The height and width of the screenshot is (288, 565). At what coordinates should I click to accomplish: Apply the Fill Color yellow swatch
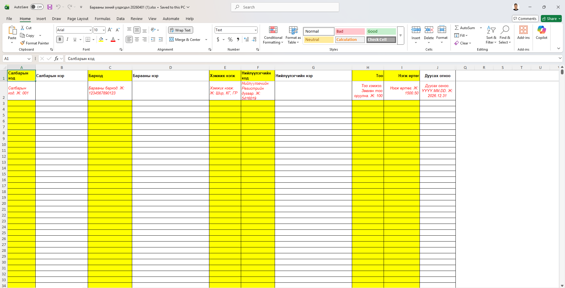[x=101, y=39]
